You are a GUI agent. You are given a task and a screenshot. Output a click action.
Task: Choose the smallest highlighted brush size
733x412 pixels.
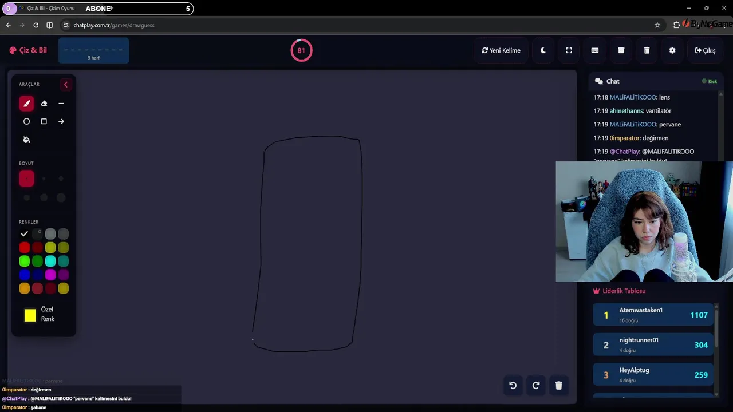[x=26, y=179]
